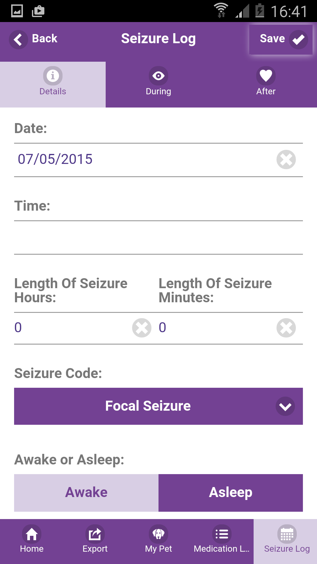Viewport: 317px width, 564px height.
Task: Click the Seizure Code dropdown chevron
Action: pos(285,406)
